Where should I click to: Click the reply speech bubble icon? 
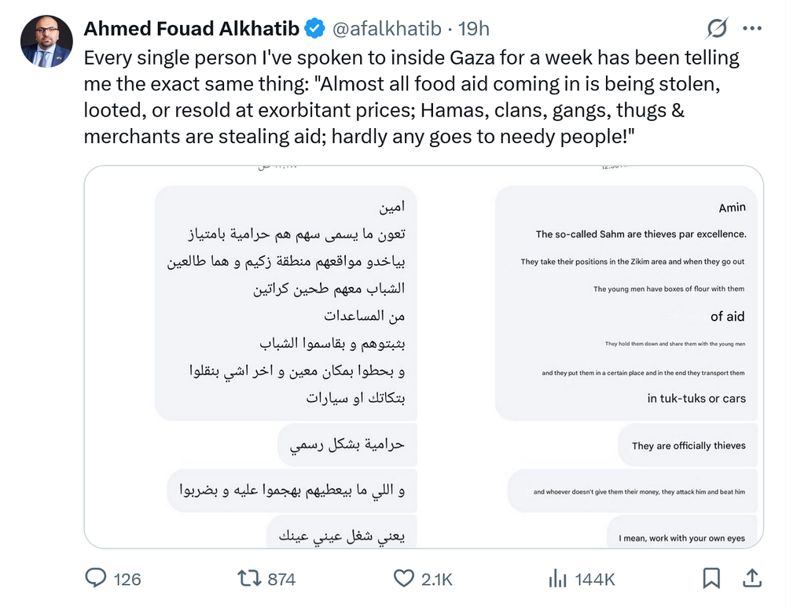pyautogui.click(x=96, y=579)
